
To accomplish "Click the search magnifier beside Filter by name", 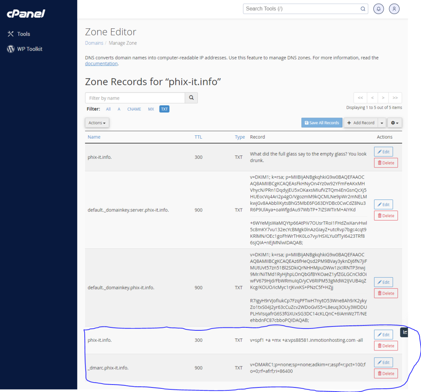I will (191, 98).
